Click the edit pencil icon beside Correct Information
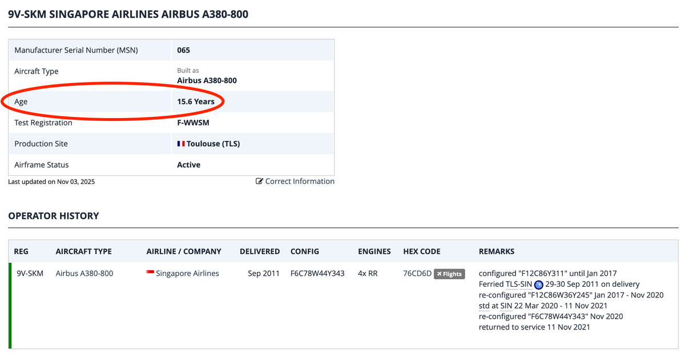The image size is (685, 354). (x=259, y=181)
